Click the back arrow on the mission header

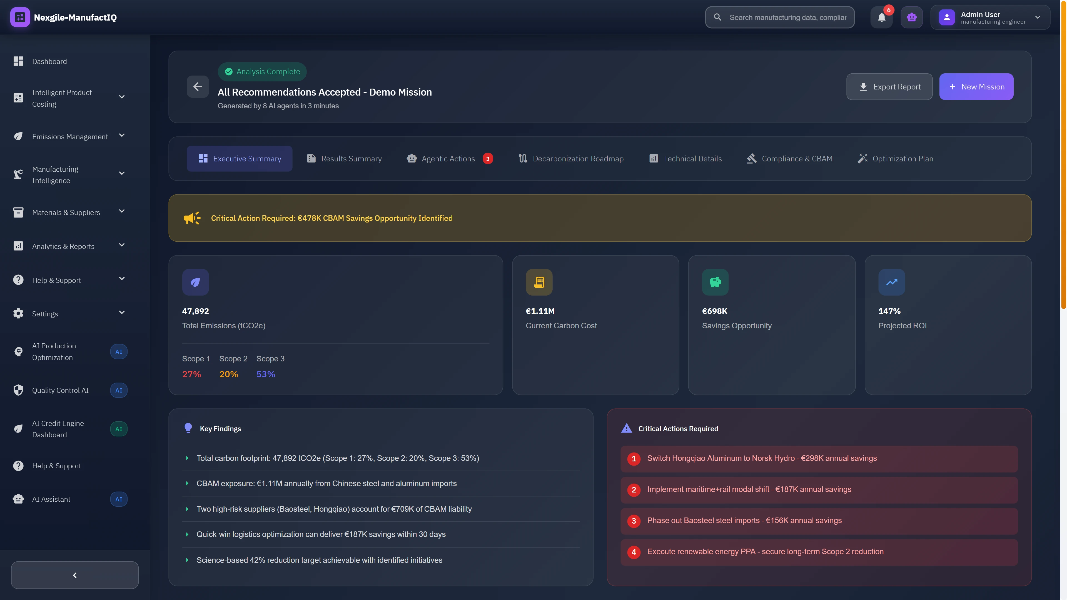point(198,87)
